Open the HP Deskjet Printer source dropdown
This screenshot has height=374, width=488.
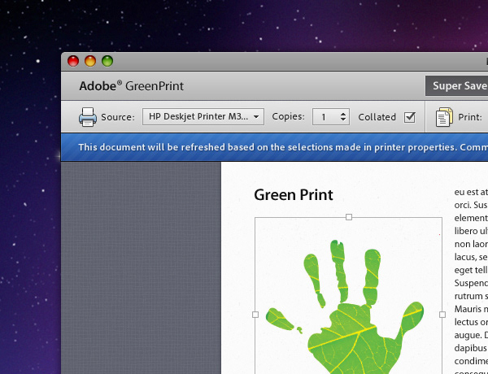pos(203,117)
